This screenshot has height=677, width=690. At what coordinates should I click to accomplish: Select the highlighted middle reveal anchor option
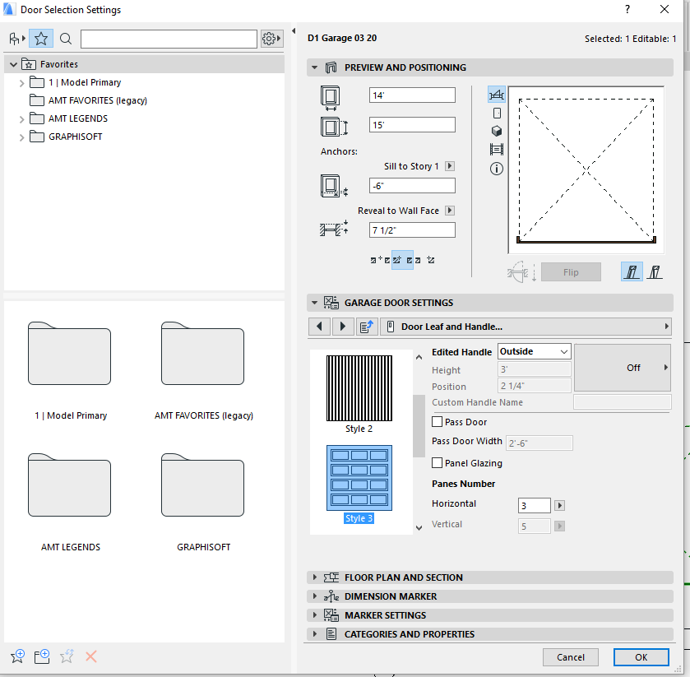(402, 260)
